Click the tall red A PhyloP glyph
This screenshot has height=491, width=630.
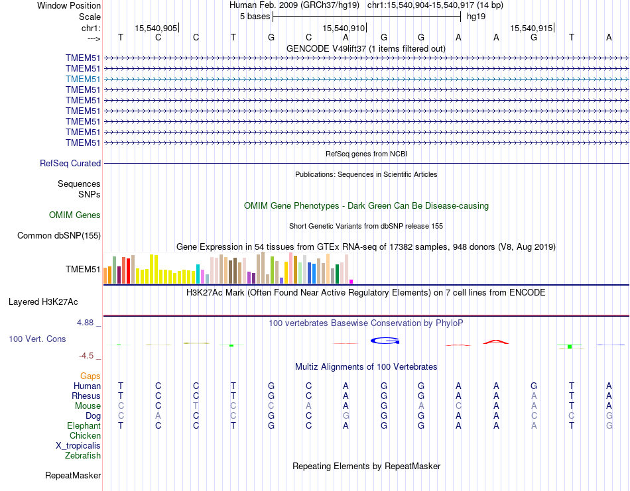point(496,342)
